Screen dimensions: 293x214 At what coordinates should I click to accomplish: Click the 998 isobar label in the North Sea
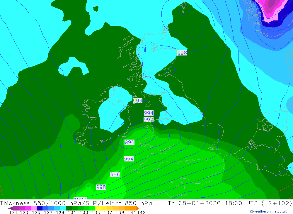tap(182, 53)
